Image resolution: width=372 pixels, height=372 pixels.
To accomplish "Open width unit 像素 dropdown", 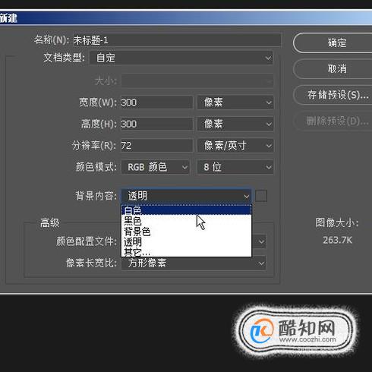I will click(x=235, y=102).
